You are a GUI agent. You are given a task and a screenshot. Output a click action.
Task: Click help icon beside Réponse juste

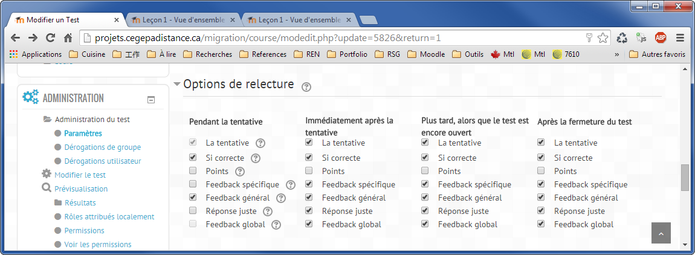(x=268, y=211)
